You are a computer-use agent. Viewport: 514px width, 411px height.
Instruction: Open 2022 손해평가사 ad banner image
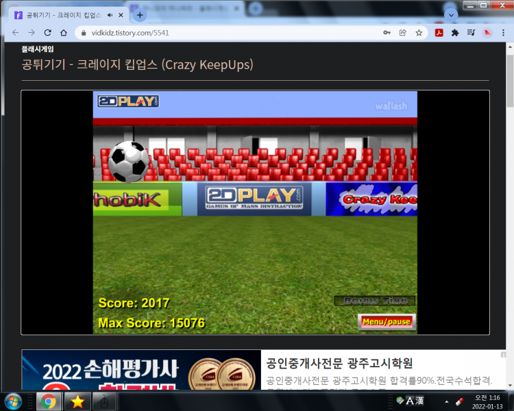tap(141, 370)
